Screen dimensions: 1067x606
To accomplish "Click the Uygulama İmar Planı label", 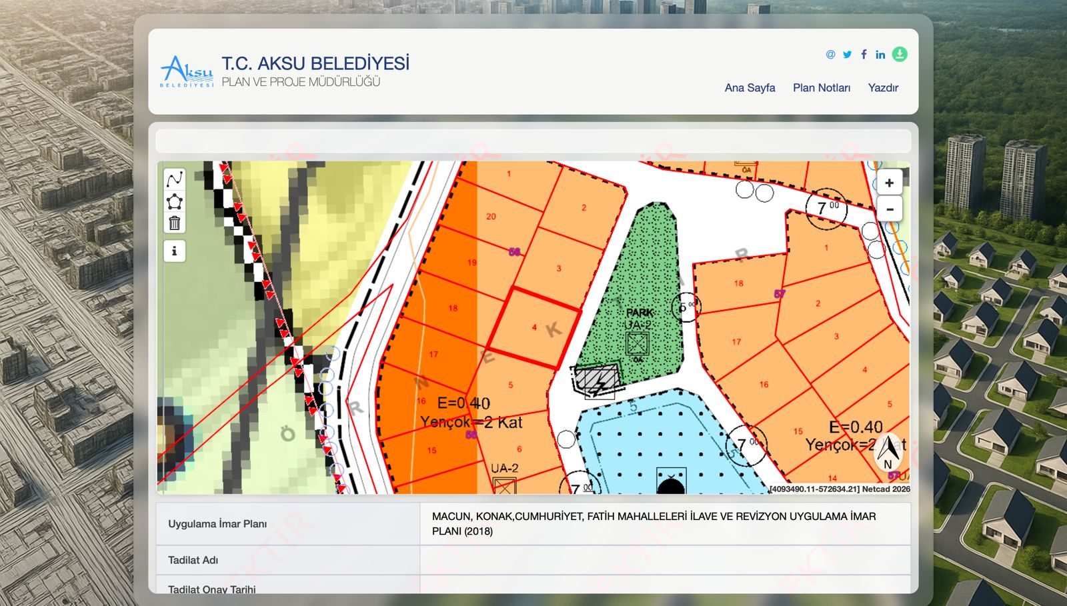I will pyautogui.click(x=217, y=524).
